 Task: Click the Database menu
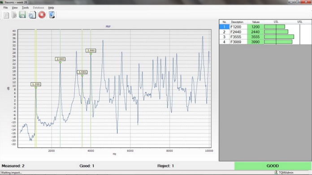click(39, 8)
